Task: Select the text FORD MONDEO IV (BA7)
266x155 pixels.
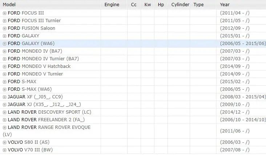Action: [x=35, y=51]
